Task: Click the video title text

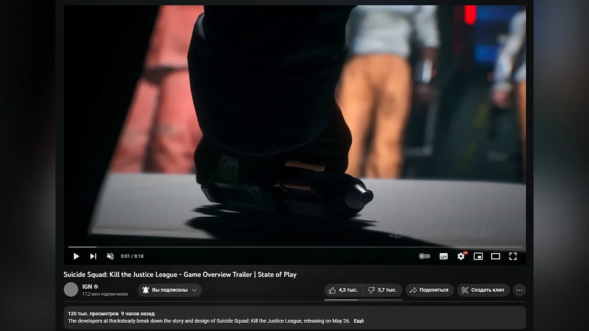Action: click(x=180, y=275)
